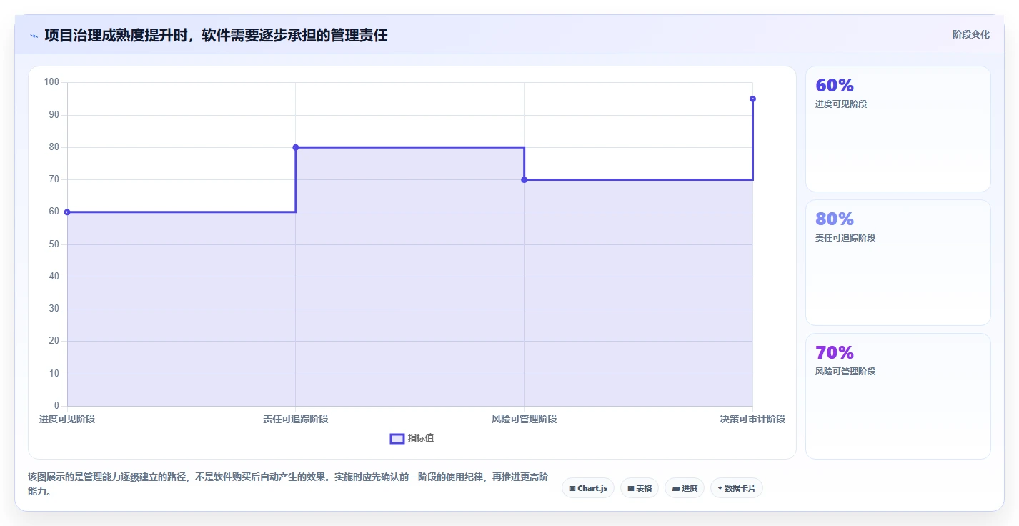Click the icon inside the 表格 tag
This screenshot has height=526, width=1019.
(631, 489)
